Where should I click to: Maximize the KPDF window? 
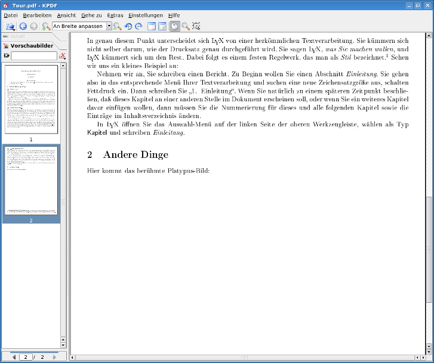(x=418, y=5)
